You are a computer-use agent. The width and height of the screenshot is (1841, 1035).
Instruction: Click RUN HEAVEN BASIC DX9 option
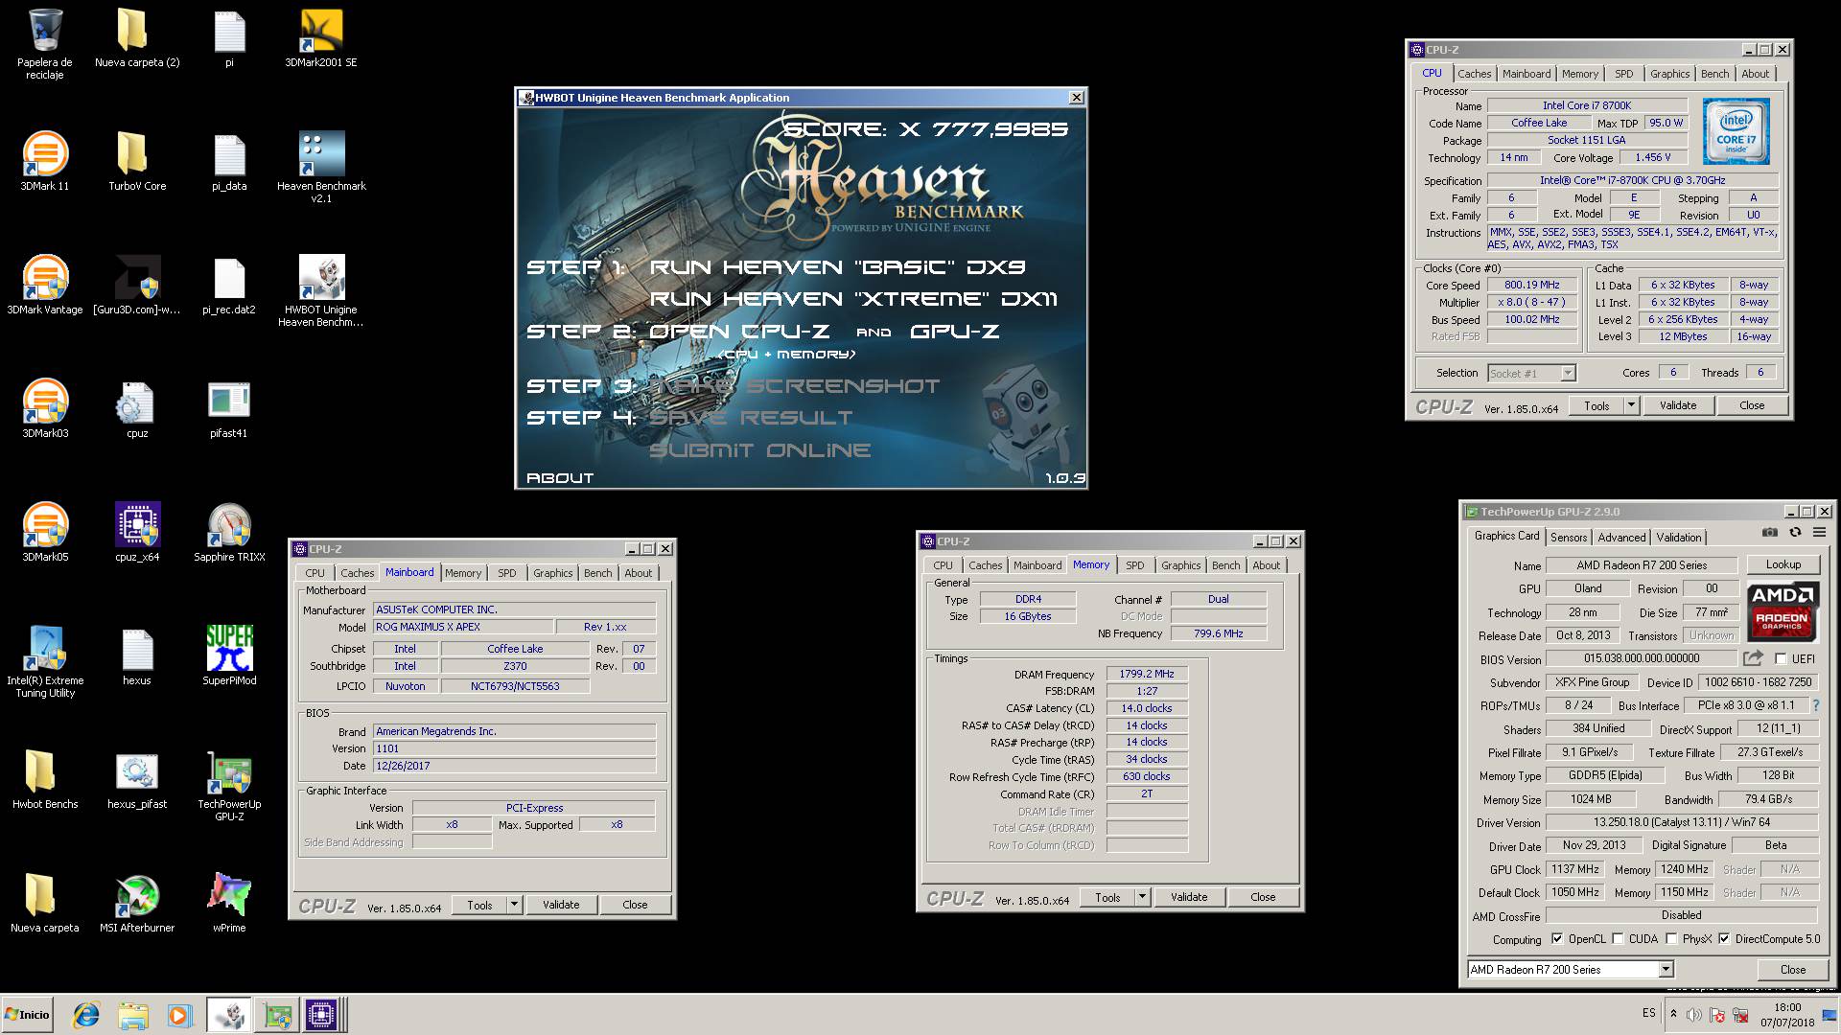click(x=838, y=267)
